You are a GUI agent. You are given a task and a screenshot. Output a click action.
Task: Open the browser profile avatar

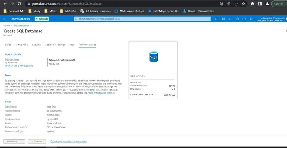tap(267, 4)
